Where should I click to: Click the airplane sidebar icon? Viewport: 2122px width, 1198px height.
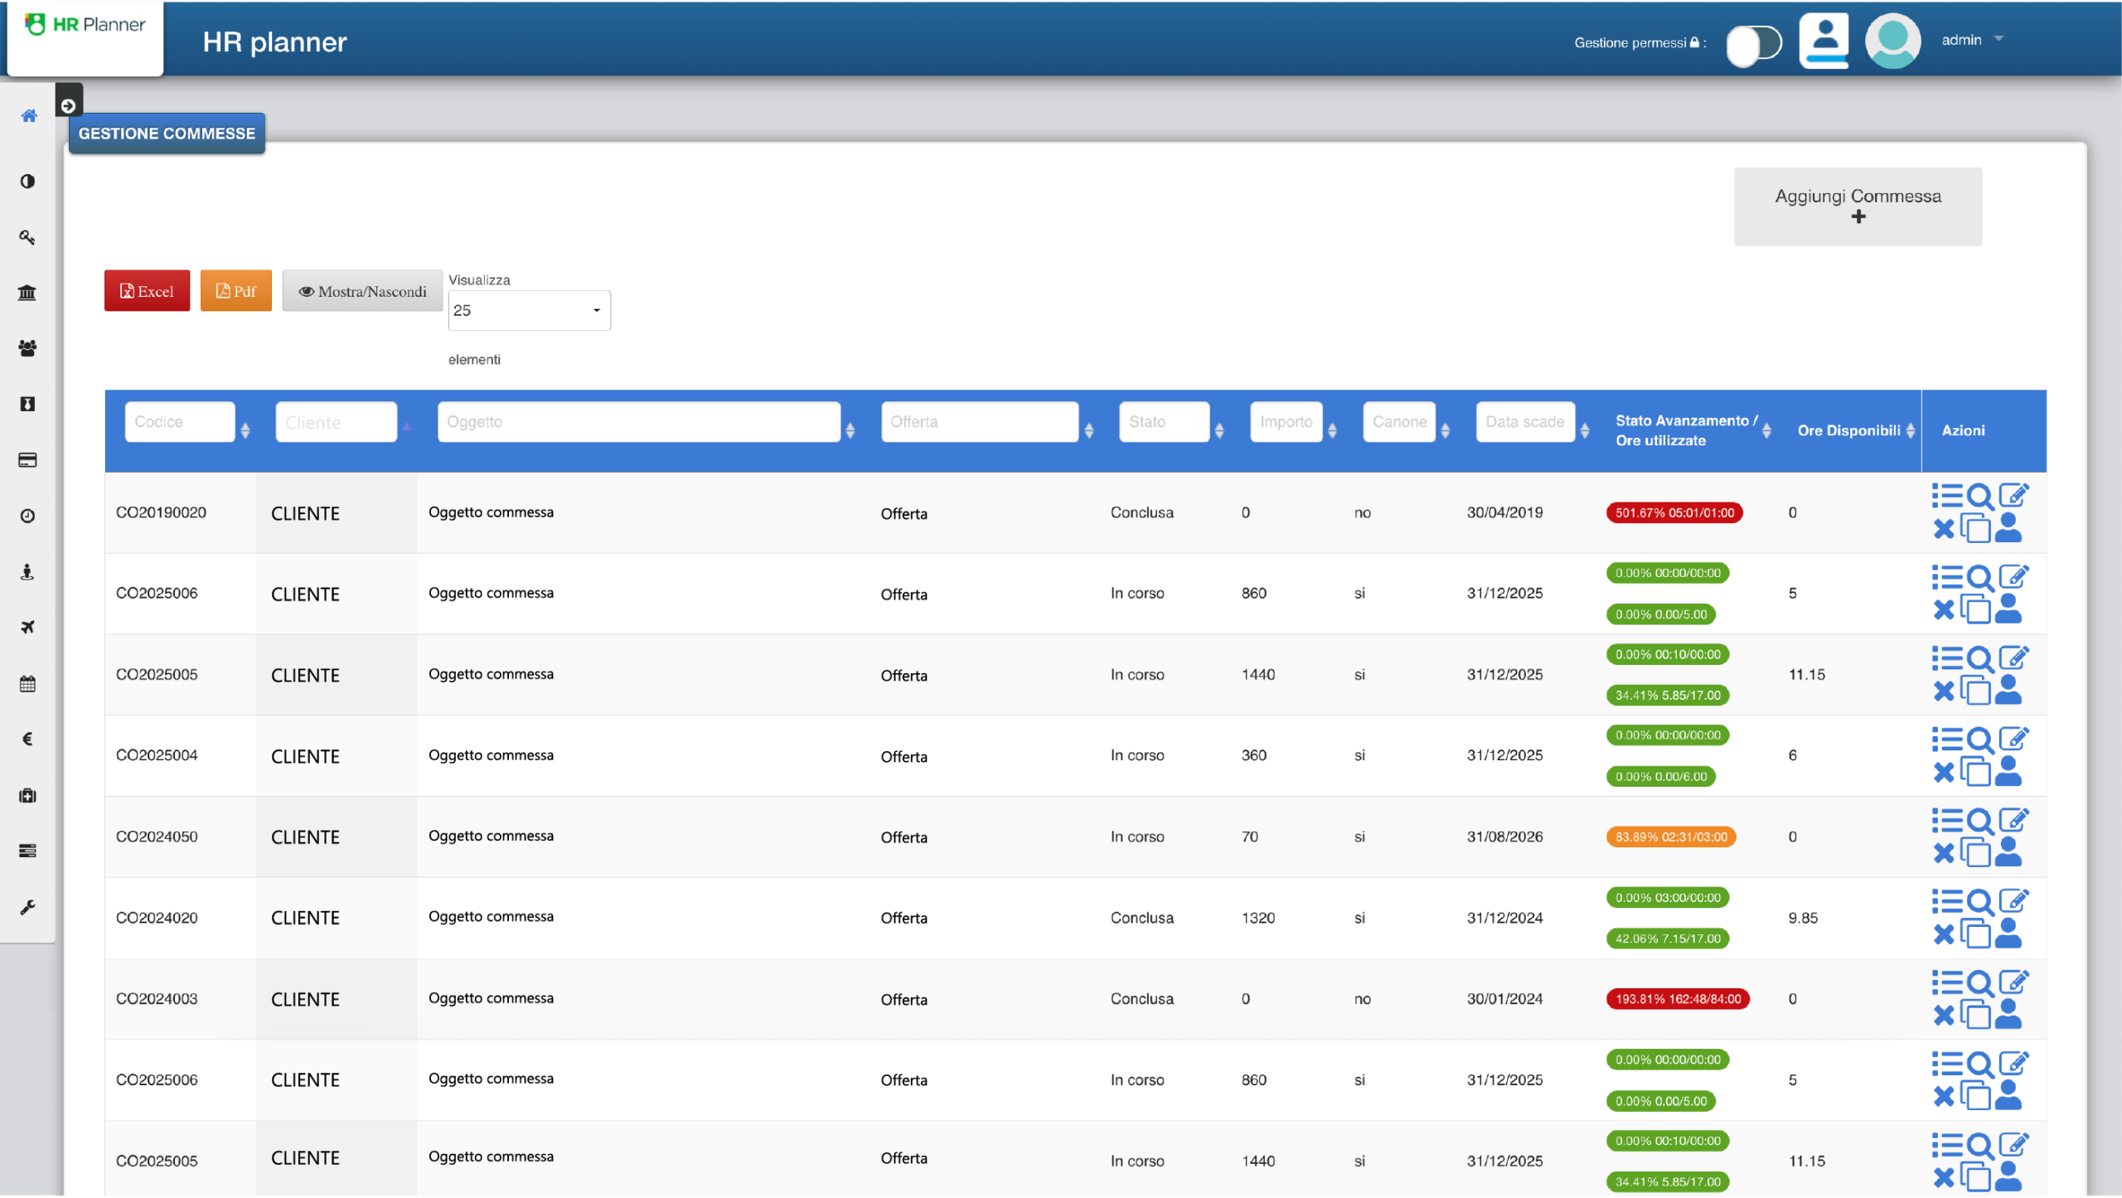(x=27, y=628)
